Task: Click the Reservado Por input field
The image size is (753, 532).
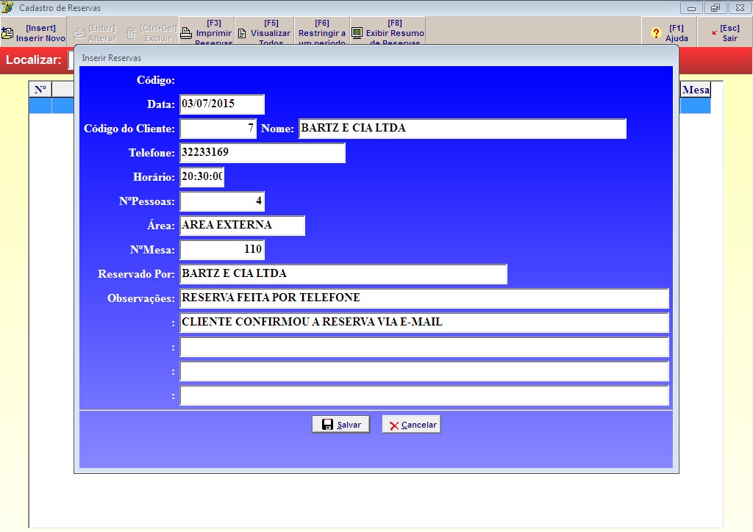Action: [x=343, y=274]
